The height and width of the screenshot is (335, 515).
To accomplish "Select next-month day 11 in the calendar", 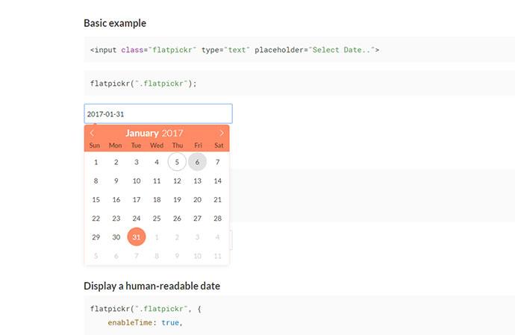I will tap(217, 256).
